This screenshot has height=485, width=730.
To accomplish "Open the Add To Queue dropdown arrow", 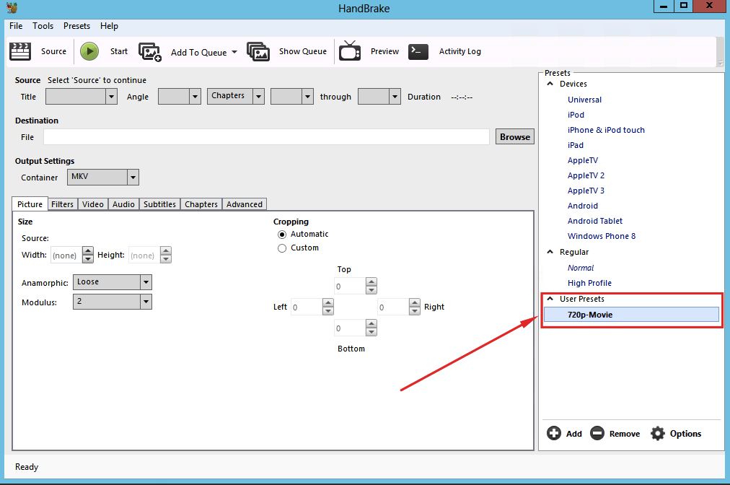I will tap(234, 52).
